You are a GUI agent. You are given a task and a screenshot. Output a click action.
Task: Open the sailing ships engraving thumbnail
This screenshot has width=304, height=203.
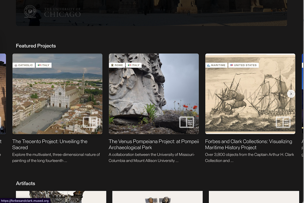coord(250,94)
